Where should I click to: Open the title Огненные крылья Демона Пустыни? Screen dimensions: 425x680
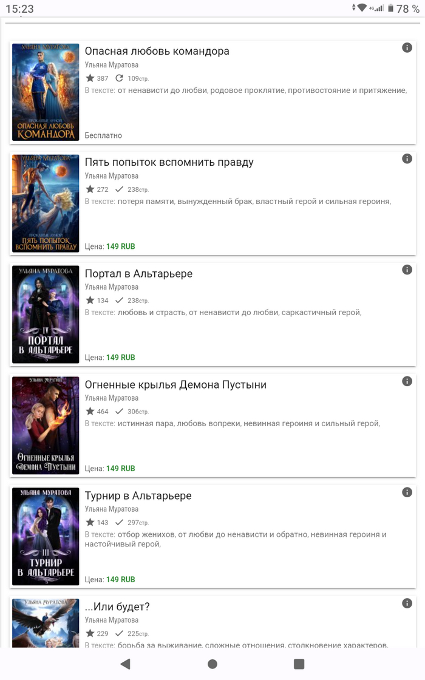point(175,385)
